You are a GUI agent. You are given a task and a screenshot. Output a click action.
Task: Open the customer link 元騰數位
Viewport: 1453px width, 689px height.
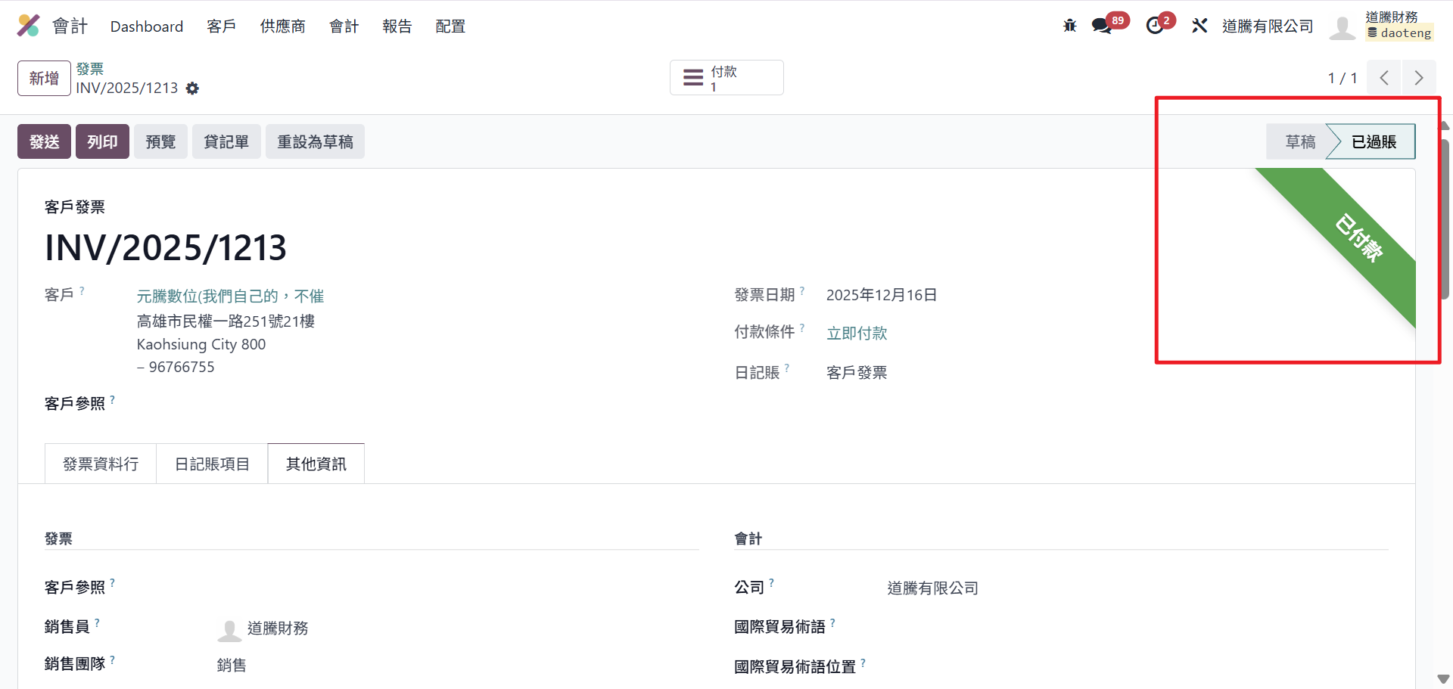(x=230, y=296)
